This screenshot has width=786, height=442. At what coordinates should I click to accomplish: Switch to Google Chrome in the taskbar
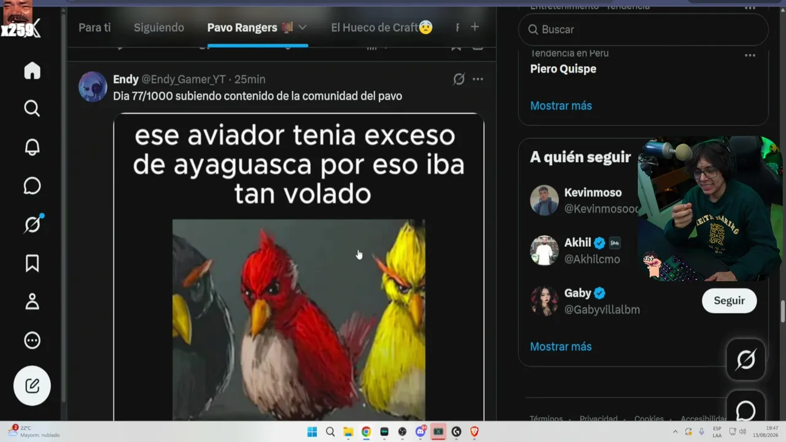coord(366,432)
